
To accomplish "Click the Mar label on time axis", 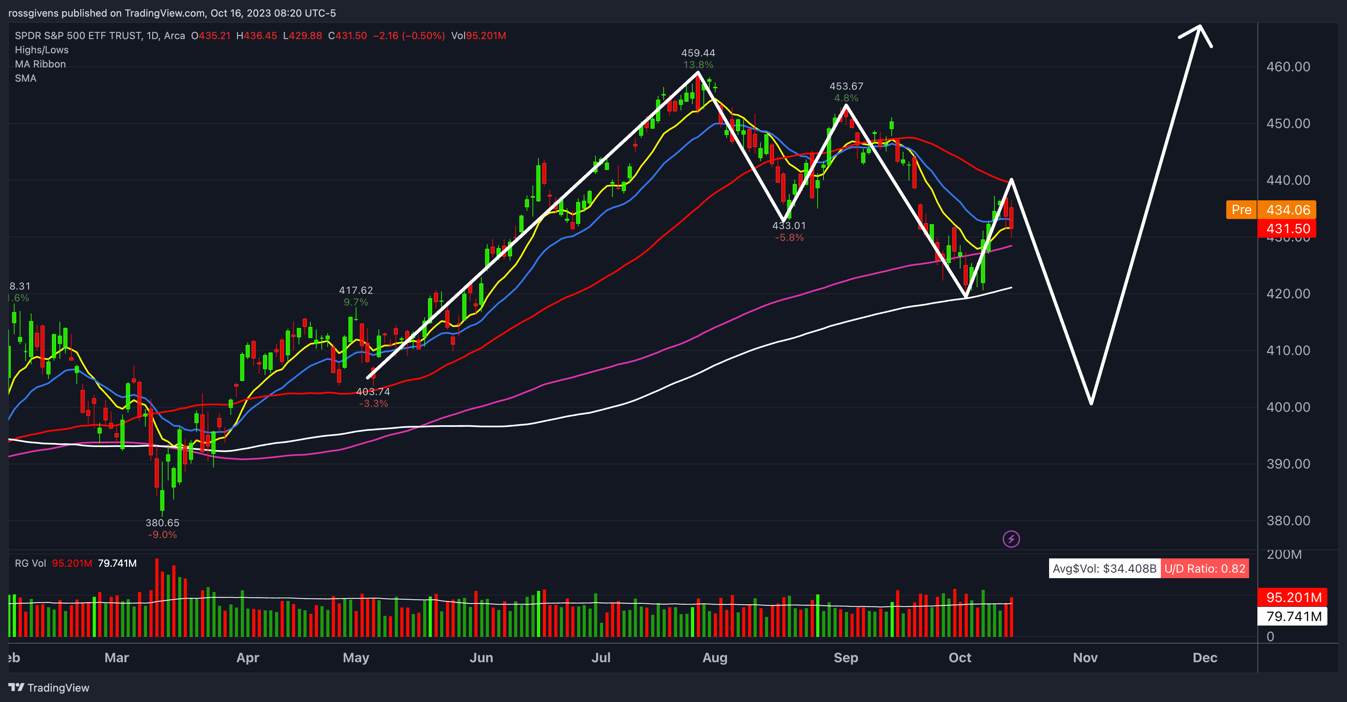I will 117,658.
